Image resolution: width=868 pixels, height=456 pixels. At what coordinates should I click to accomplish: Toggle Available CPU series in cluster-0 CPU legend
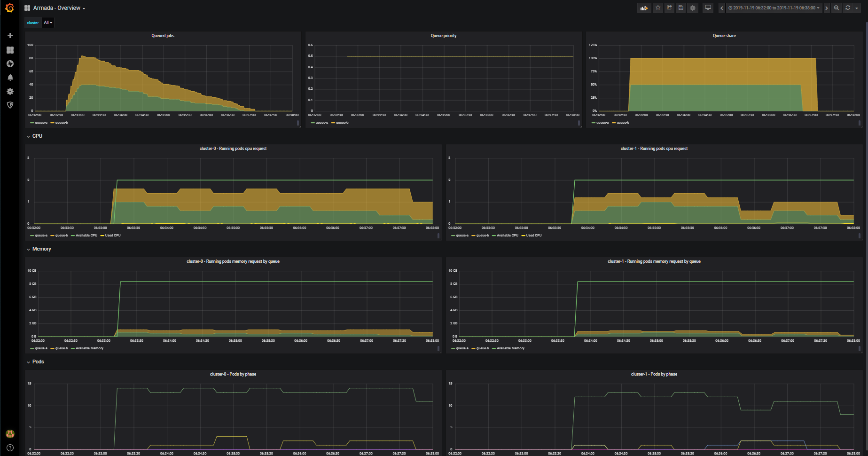click(x=86, y=236)
